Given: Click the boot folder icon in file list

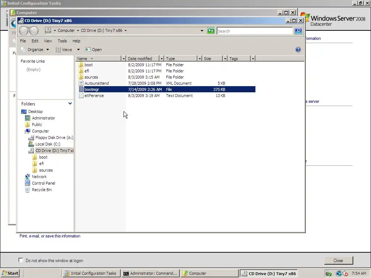Looking at the screenshot, I should 81,64.
